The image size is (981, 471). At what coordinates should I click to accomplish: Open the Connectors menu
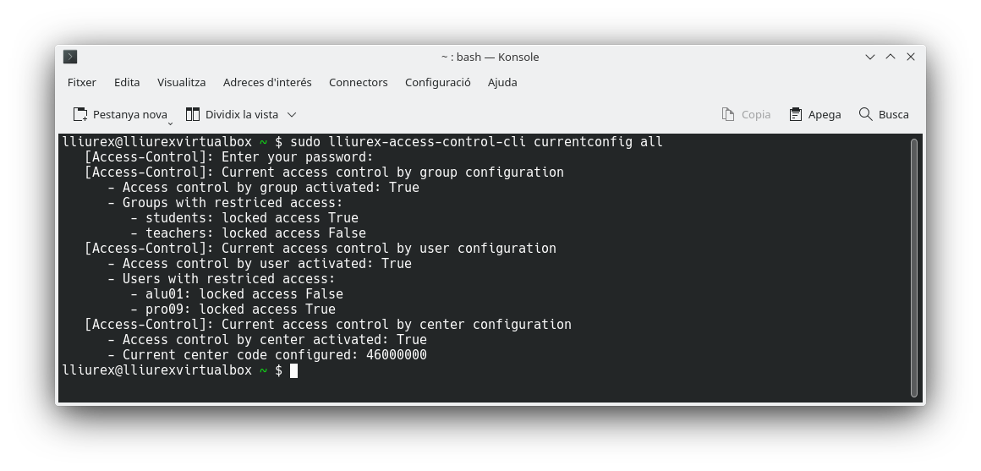(x=358, y=82)
